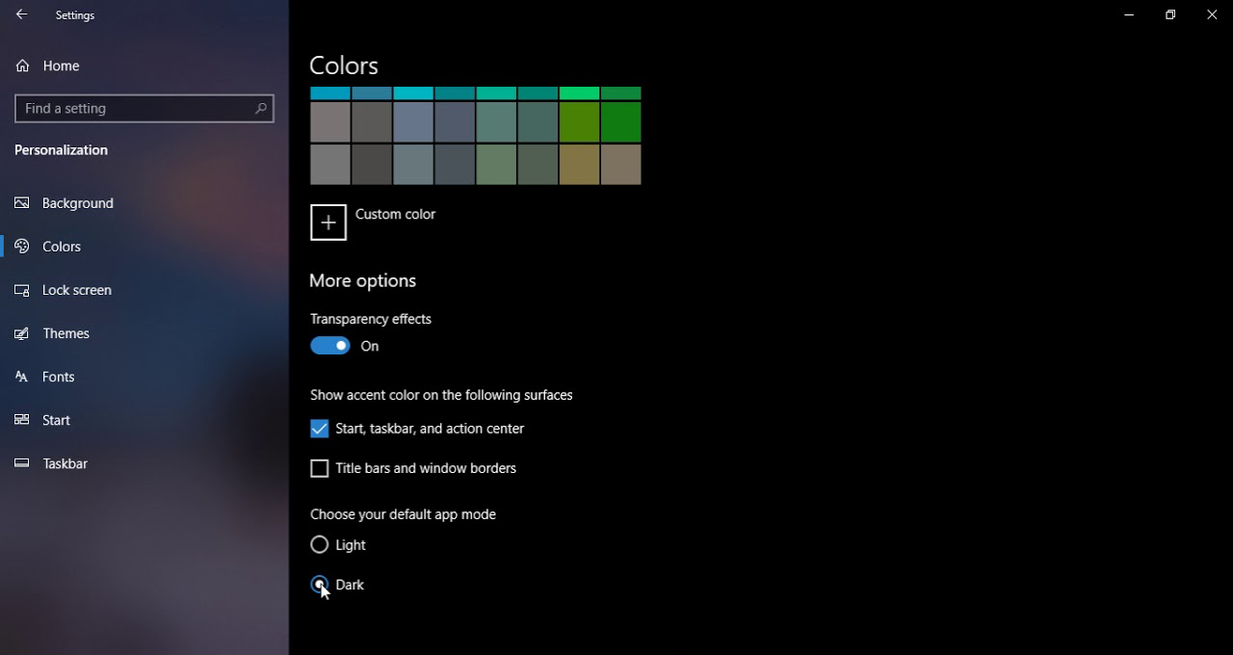Turn off Transparency effects switch
Screen dimensions: 1233x655
coord(330,346)
